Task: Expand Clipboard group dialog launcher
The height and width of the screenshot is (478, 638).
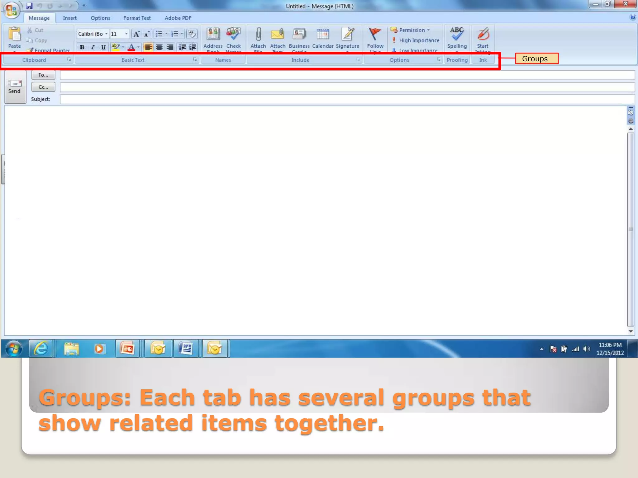Action: pos(69,60)
